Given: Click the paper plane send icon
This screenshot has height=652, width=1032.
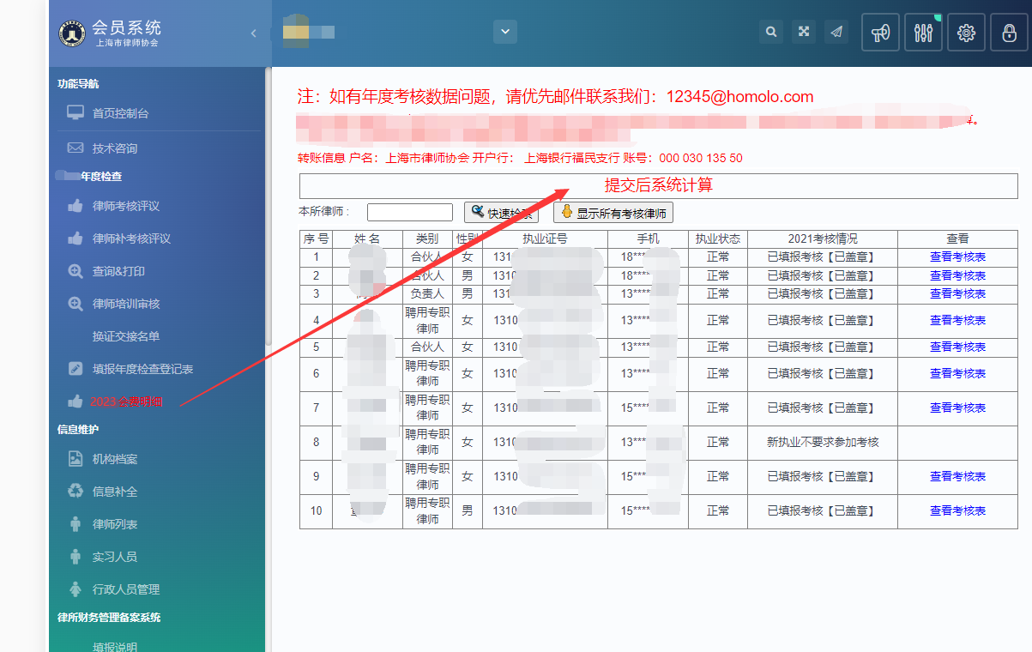Looking at the screenshot, I should [x=836, y=32].
